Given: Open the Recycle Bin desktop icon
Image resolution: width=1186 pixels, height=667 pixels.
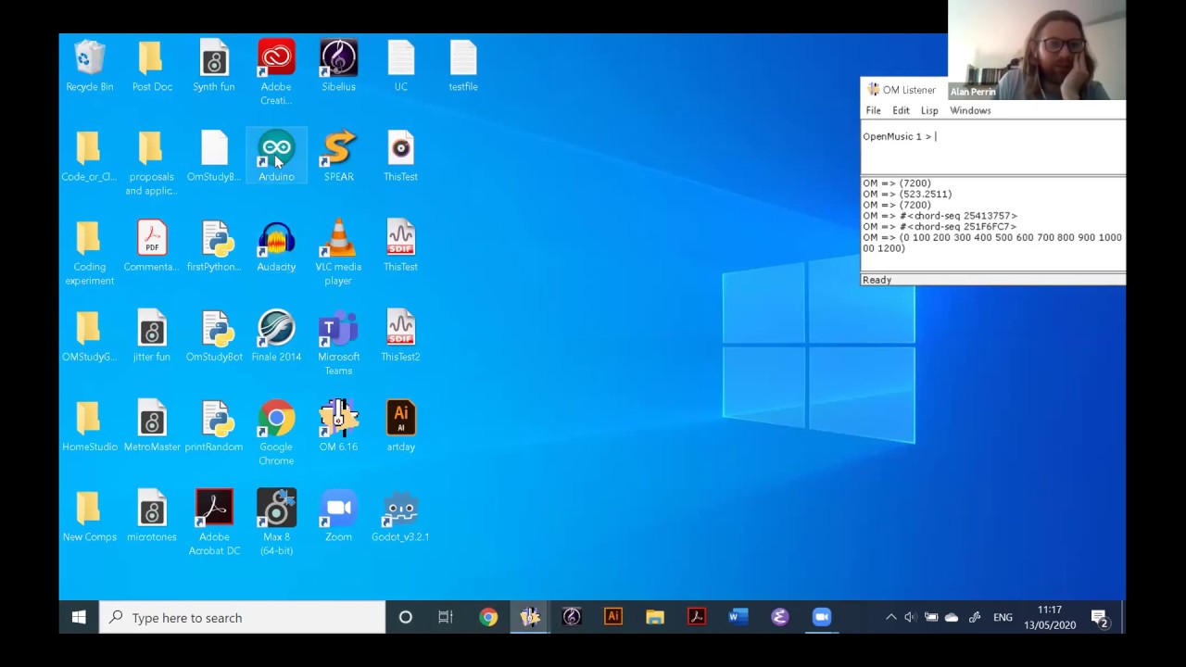Looking at the screenshot, I should [x=89, y=65].
